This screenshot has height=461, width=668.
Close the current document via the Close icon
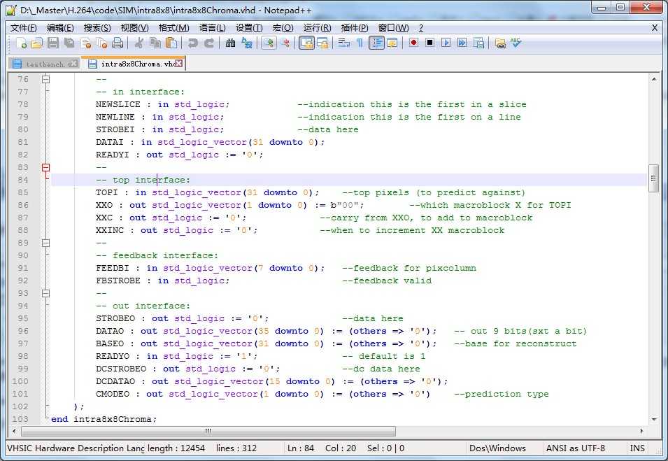pyautogui.click(x=85, y=43)
